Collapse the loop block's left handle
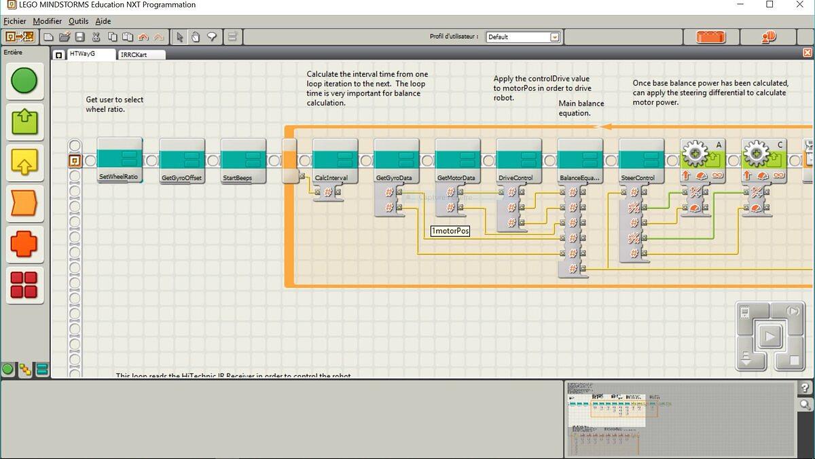Screen dimensions: 815x459 coord(289,160)
